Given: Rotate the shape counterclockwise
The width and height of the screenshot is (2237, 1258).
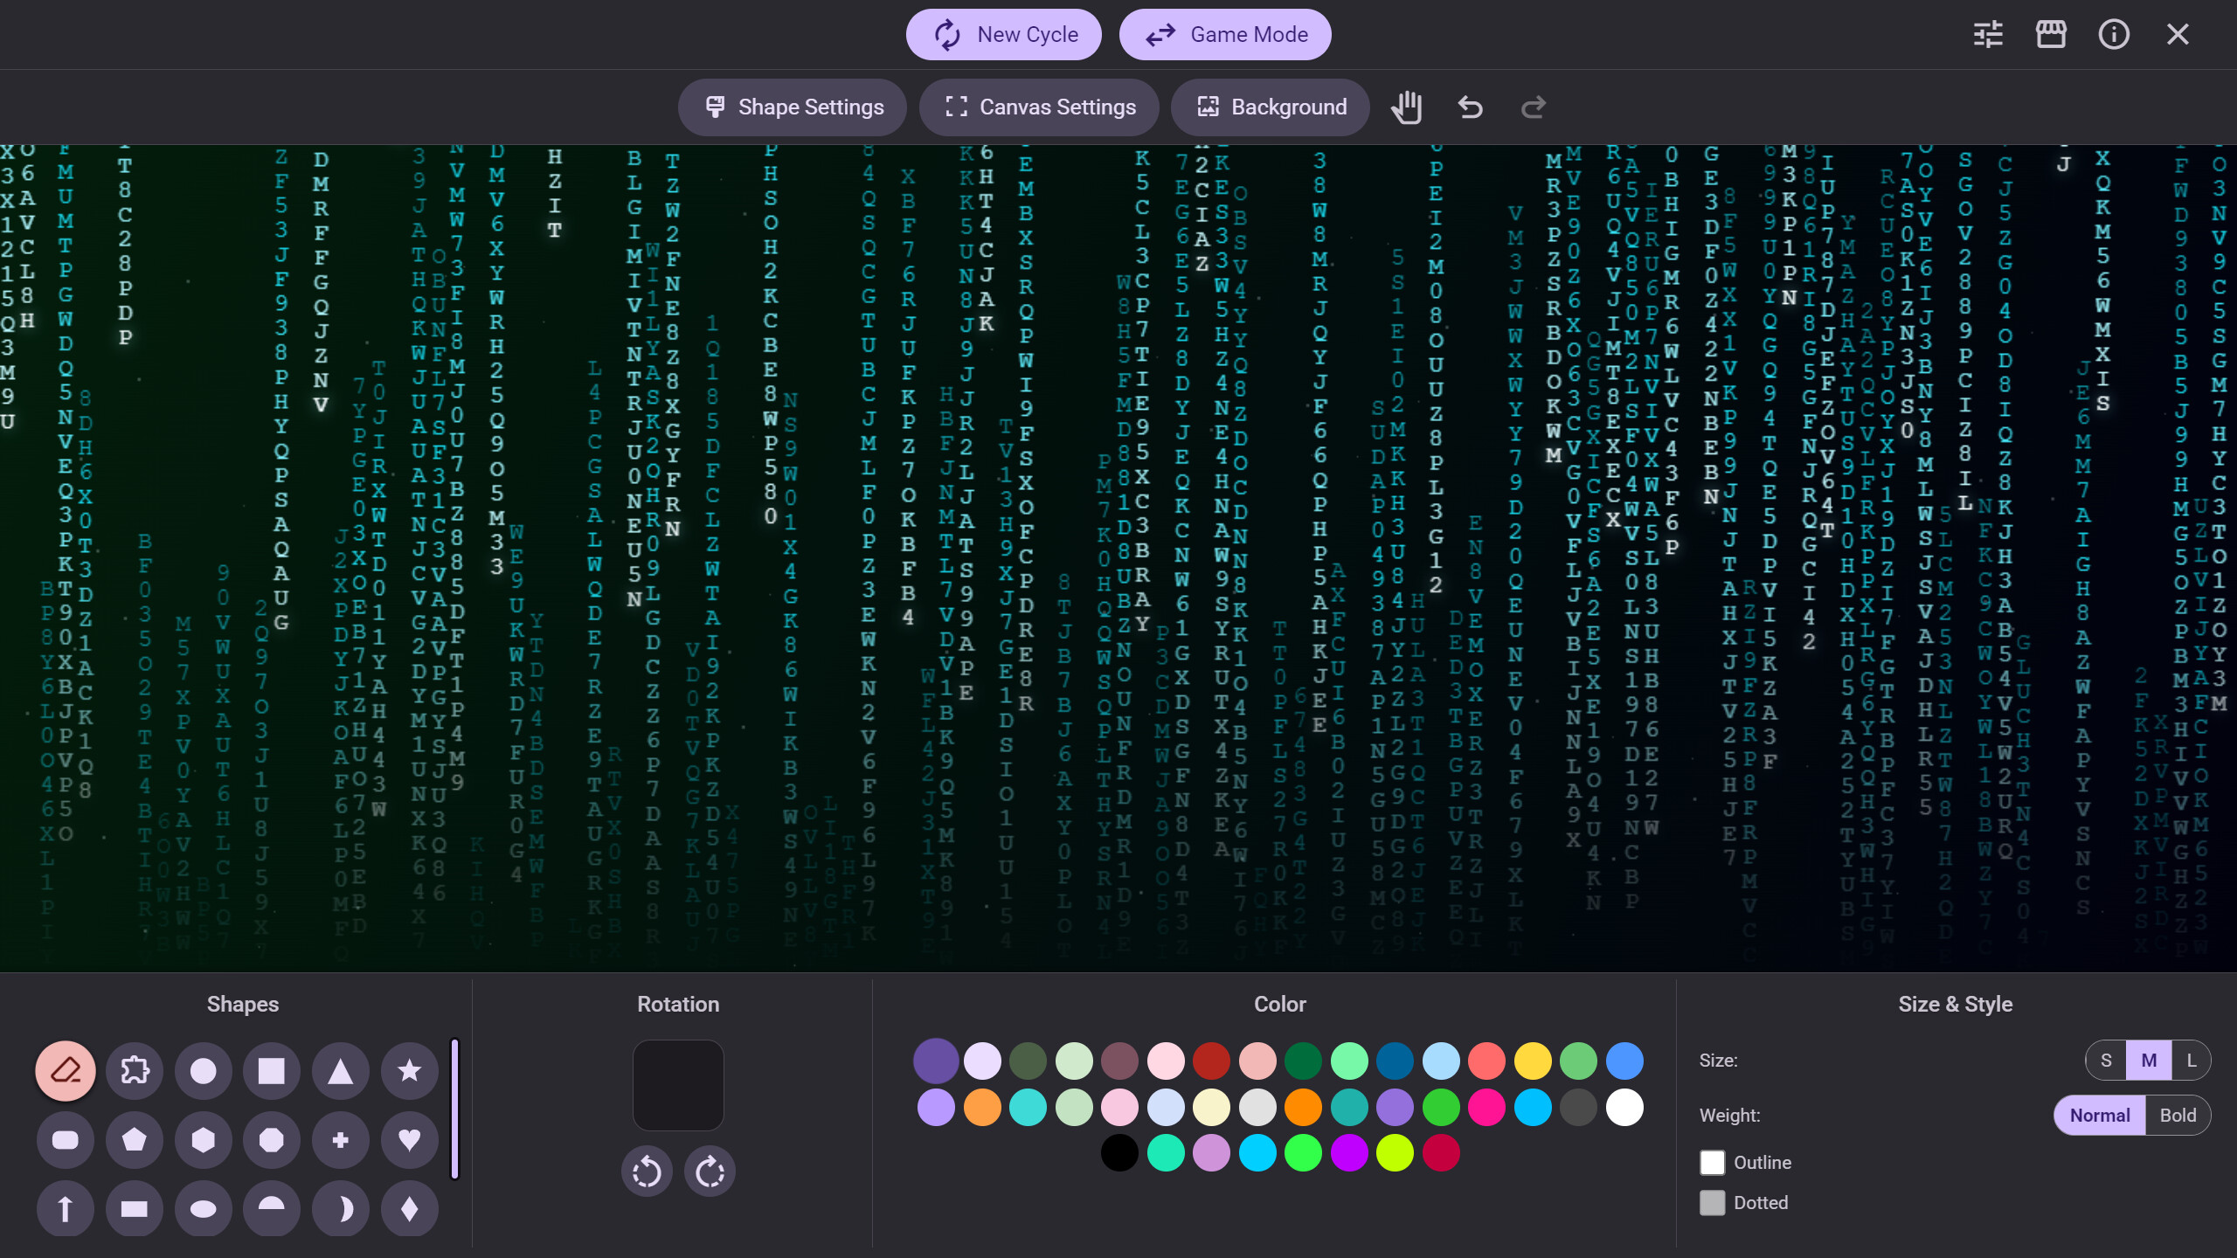Looking at the screenshot, I should coord(647,1171).
